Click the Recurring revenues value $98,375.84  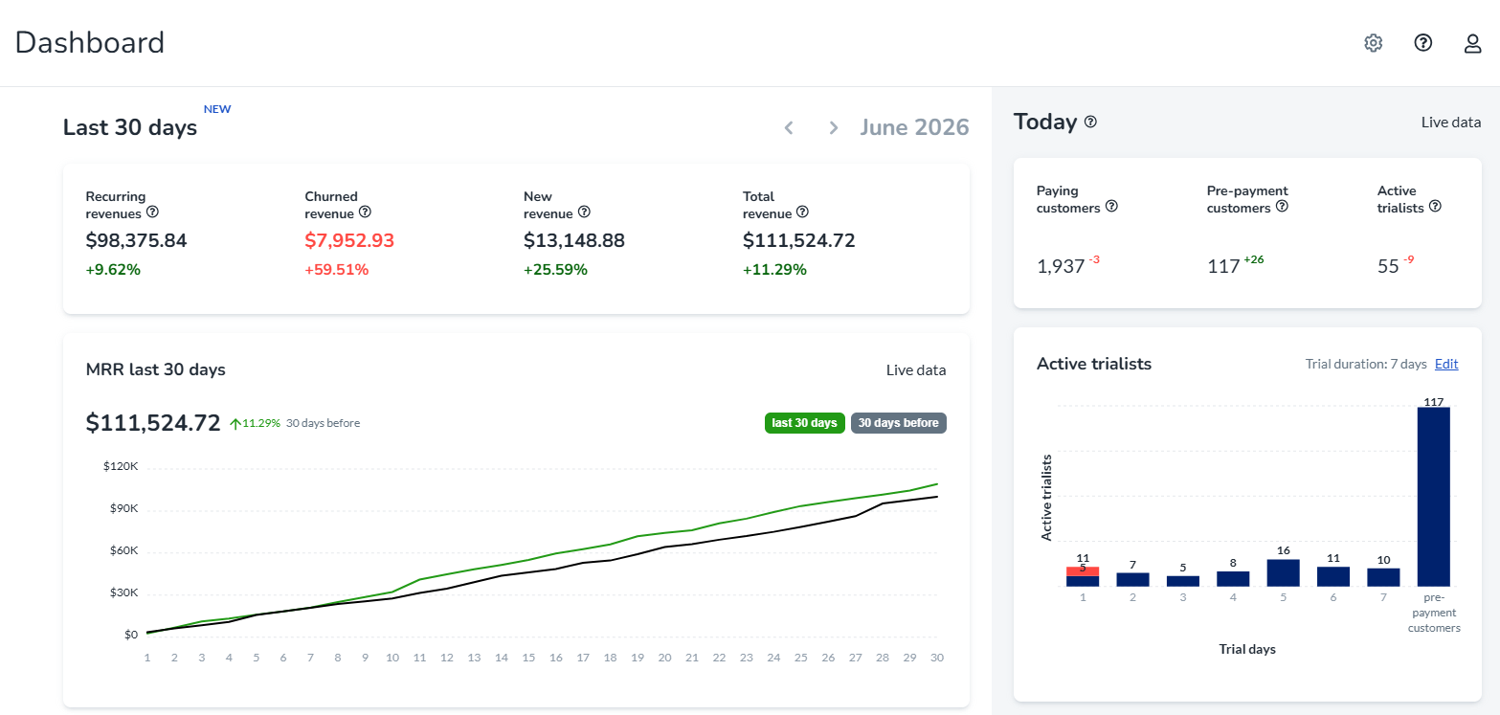click(136, 241)
